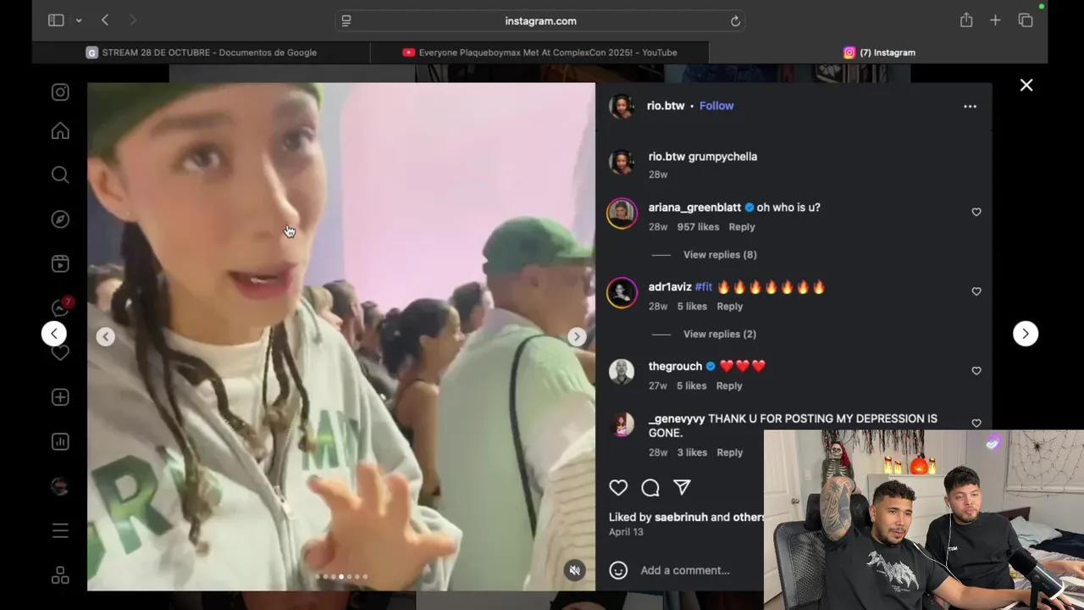Advance to the next carousel slide

(x=577, y=336)
